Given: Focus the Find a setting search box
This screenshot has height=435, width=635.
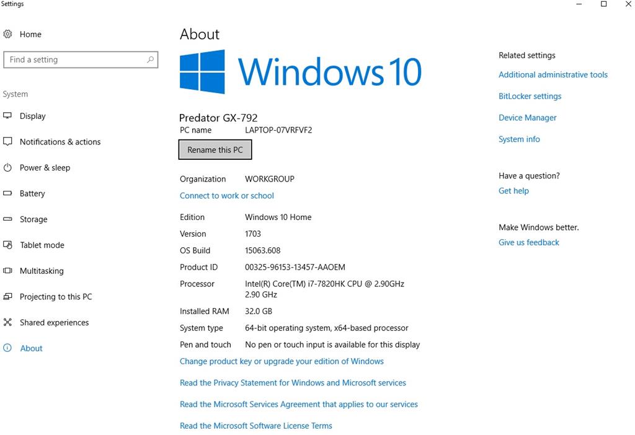Looking at the screenshot, I should [x=81, y=59].
